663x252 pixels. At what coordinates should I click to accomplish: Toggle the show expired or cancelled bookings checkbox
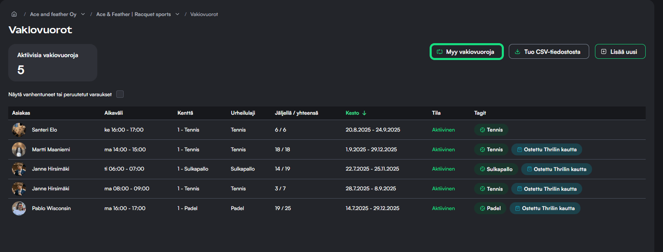pos(120,94)
